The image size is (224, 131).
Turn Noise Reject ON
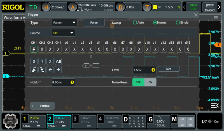pos(150,82)
